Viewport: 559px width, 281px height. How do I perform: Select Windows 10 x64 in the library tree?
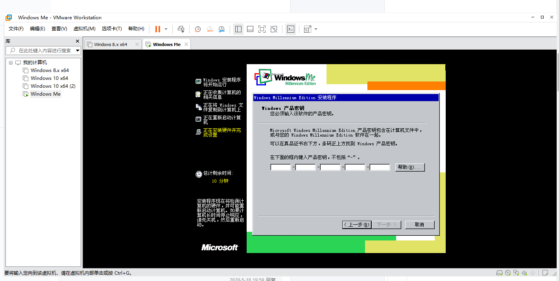click(49, 78)
